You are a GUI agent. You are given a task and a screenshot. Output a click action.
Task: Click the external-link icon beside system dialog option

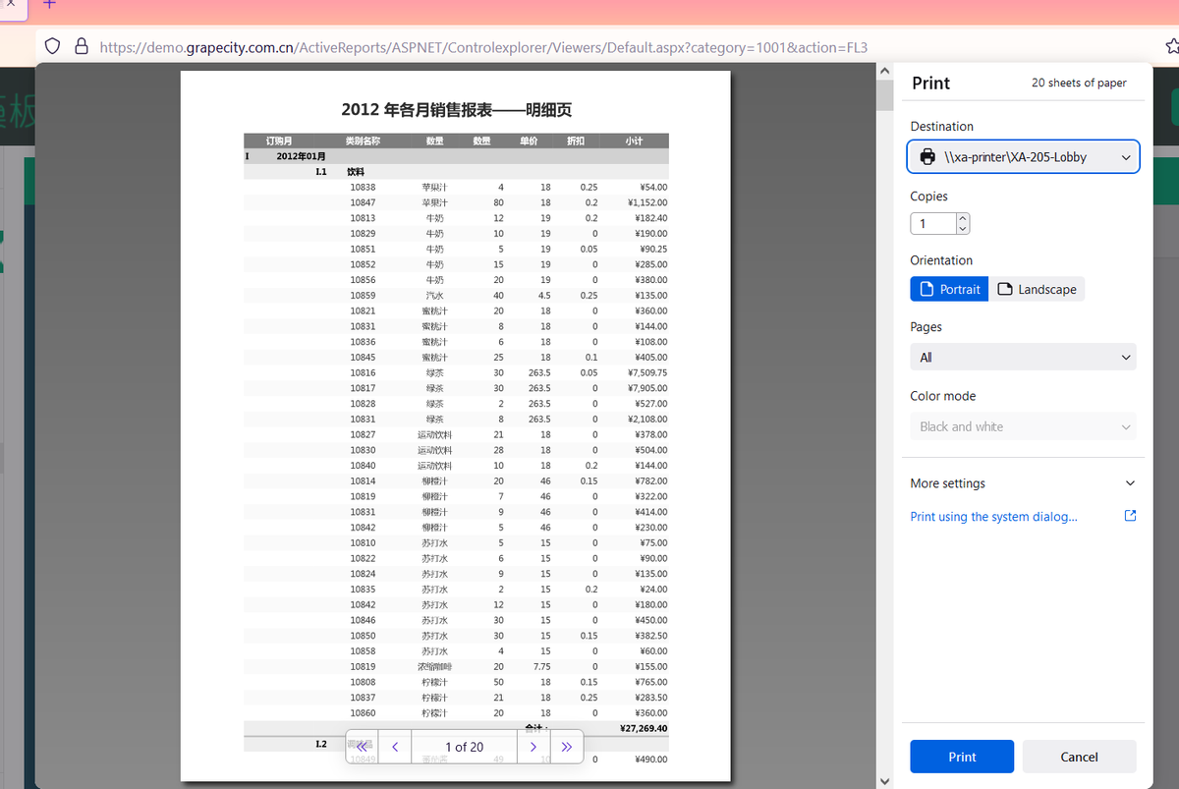tap(1130, 515)
